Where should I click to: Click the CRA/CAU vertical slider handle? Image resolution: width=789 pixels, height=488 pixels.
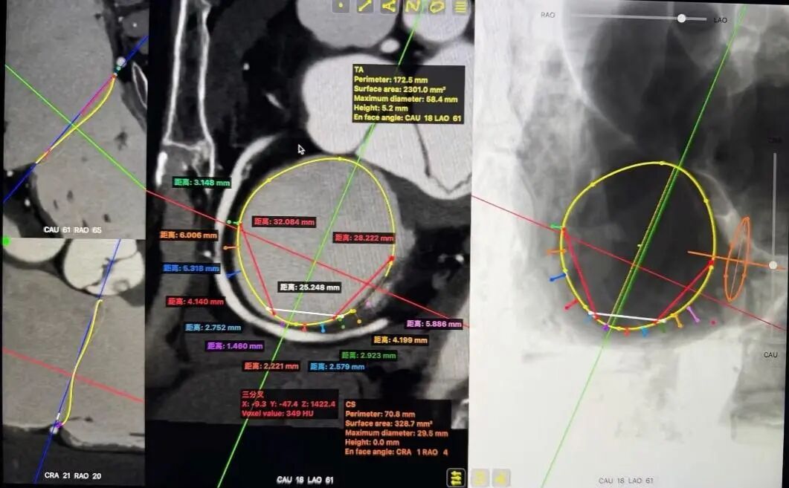click(773, 265)
